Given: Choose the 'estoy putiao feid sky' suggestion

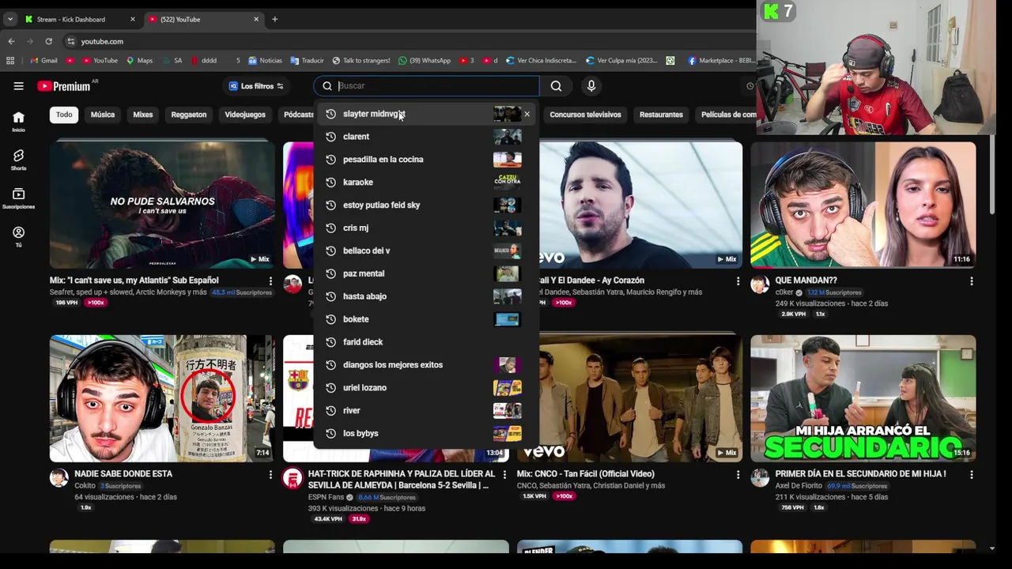Looking at the screenshot, I should [x=427, y=205].
